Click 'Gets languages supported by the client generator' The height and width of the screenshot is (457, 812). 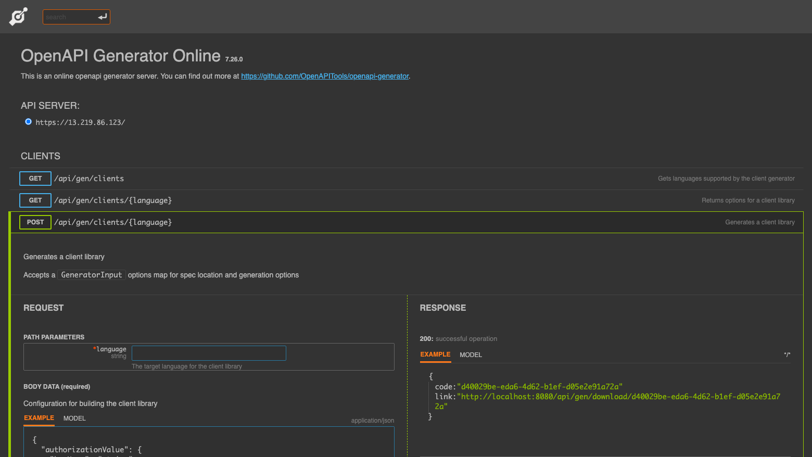(x=726, y=179)
